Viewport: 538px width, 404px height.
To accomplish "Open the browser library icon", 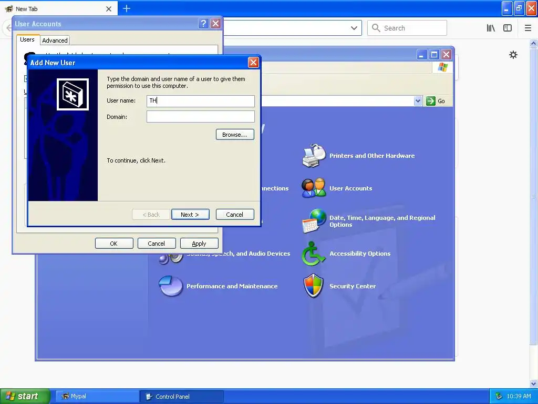I will tap(491, 28).
